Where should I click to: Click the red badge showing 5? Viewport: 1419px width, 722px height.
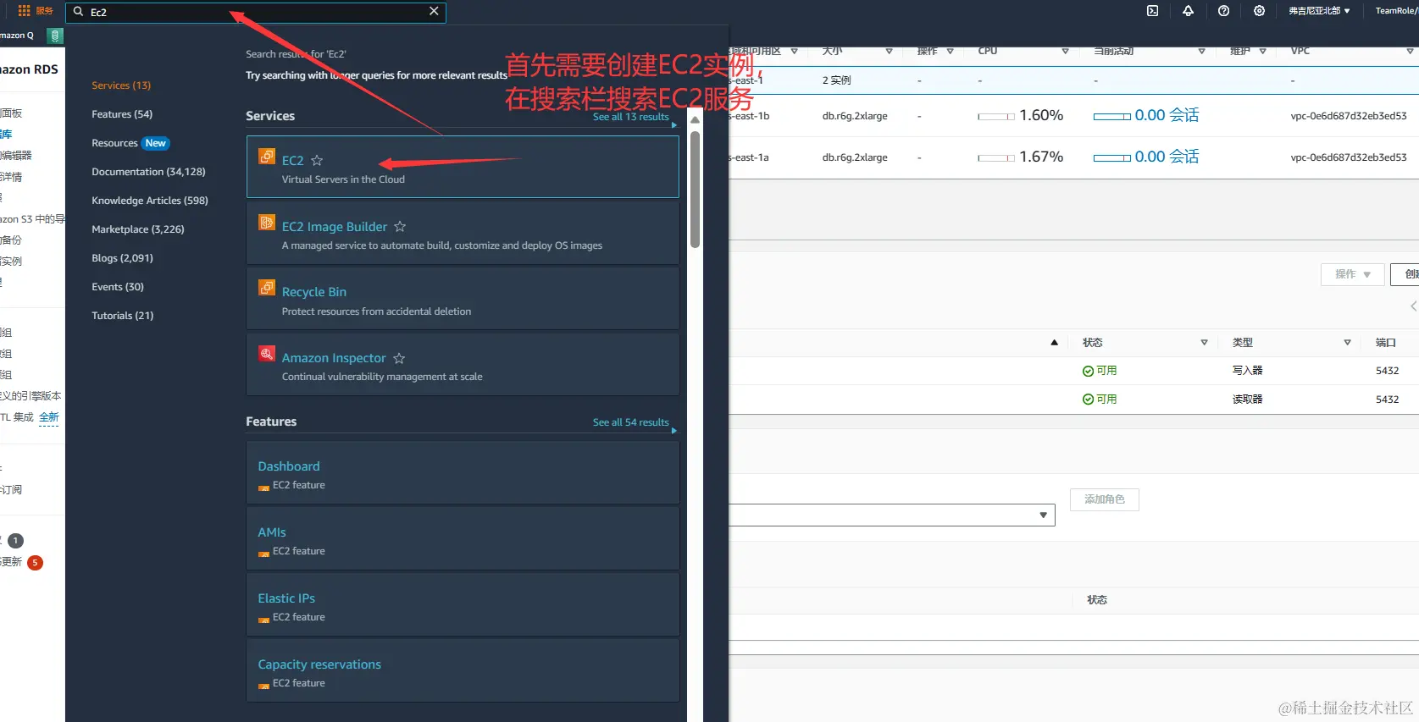[35, 562]
